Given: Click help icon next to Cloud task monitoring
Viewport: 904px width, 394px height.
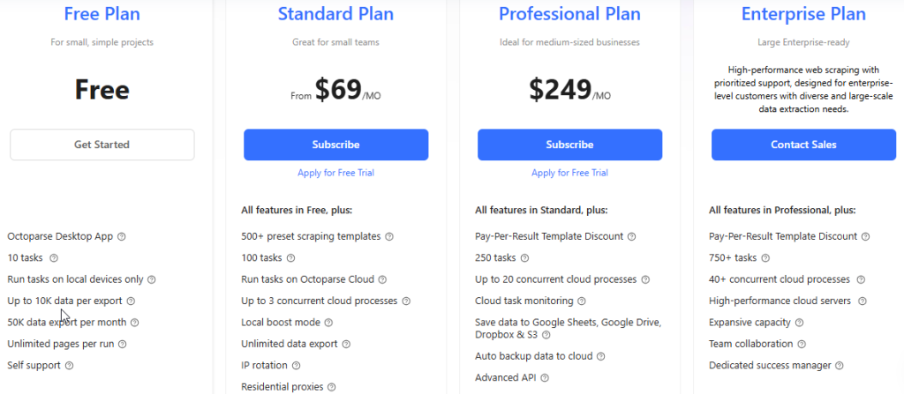Looking at the screenshot, I should click(x=581, y=301).
